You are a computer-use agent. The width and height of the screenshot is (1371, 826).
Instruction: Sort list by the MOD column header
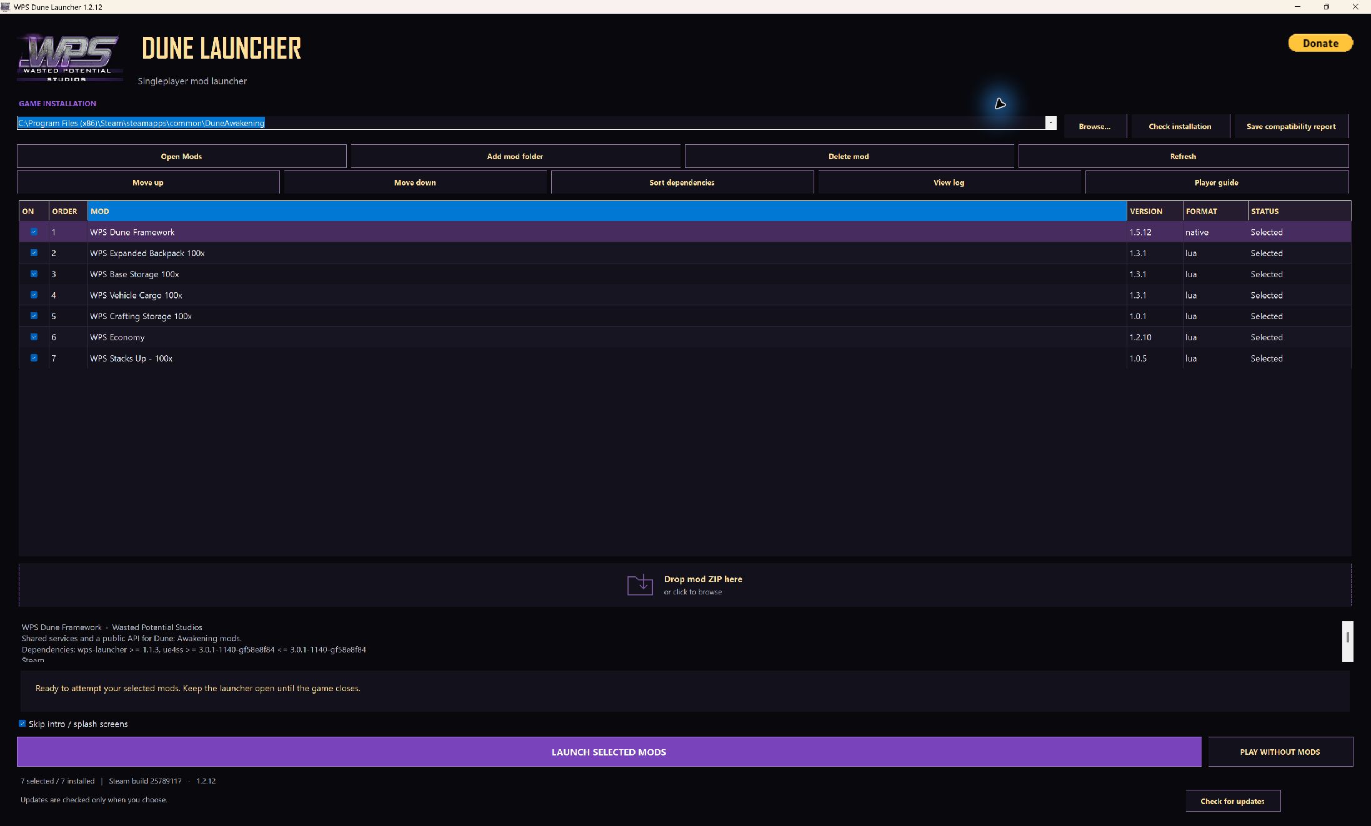607,211
